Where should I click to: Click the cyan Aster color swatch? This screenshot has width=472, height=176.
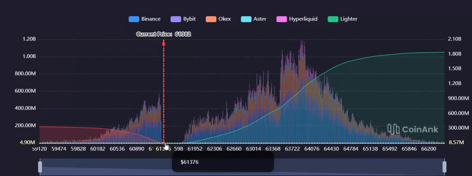[x=246, y=19]
